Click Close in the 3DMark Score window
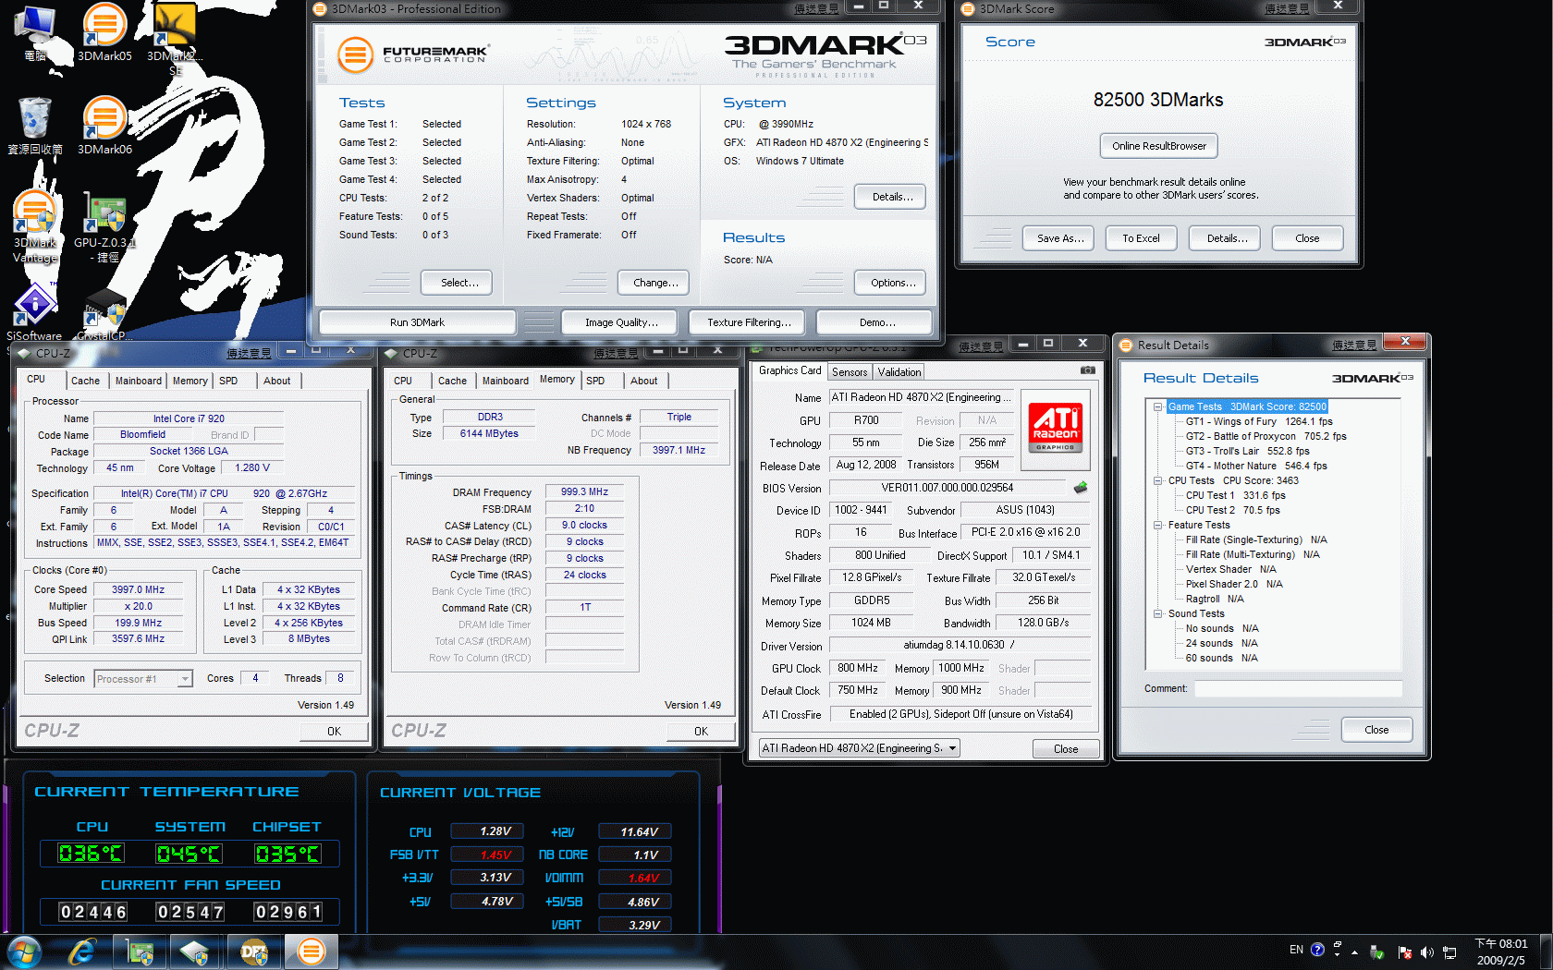Viewport: 1553px width, 970px height. [x=1307, y=238]
